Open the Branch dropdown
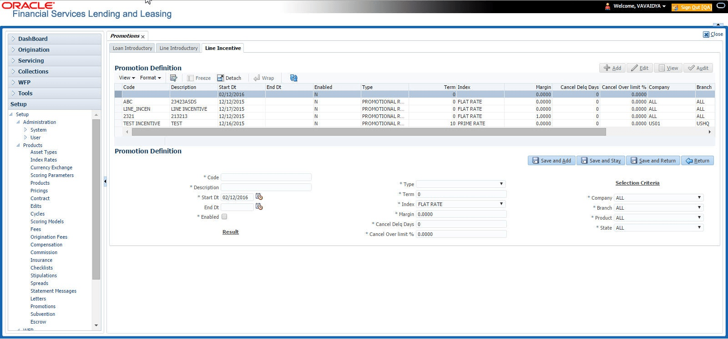The image size is (728, 339). click(x=659, y=208)
